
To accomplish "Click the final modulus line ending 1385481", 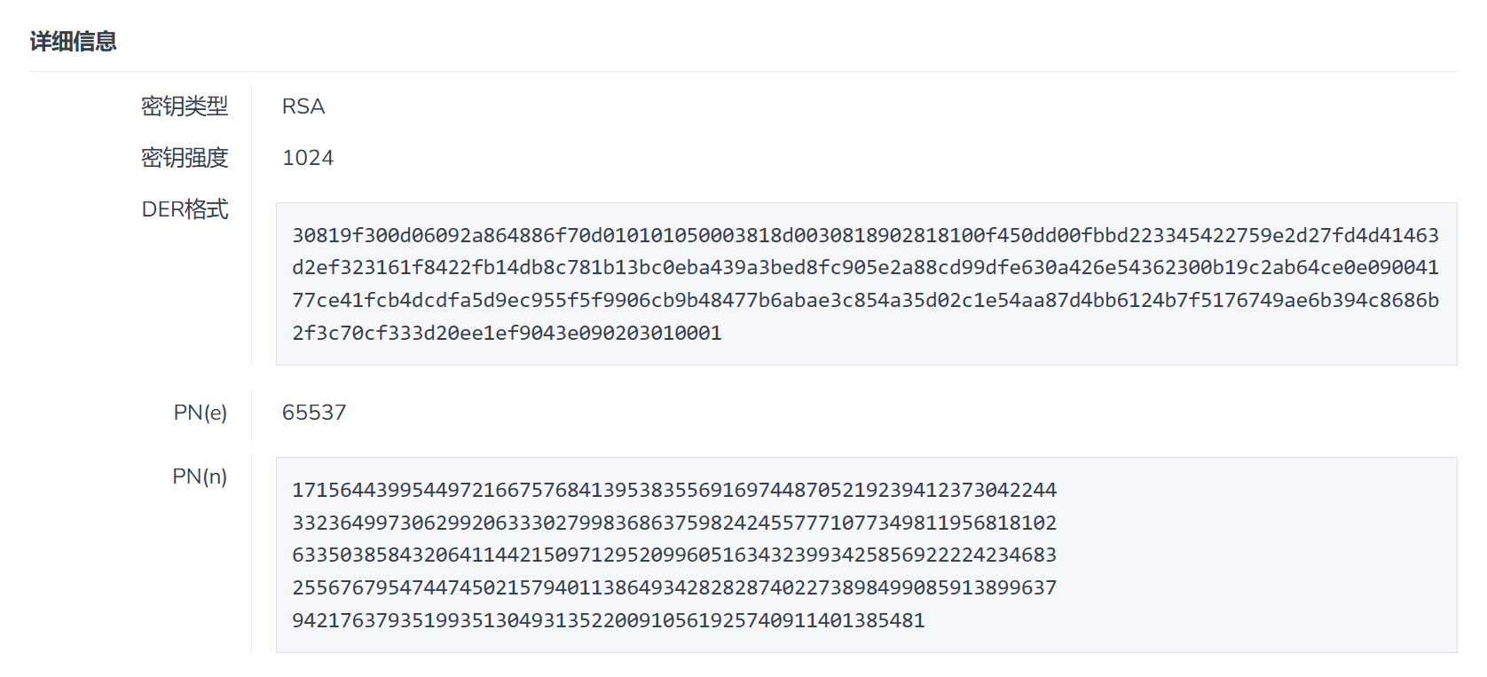I will point(609,620).
